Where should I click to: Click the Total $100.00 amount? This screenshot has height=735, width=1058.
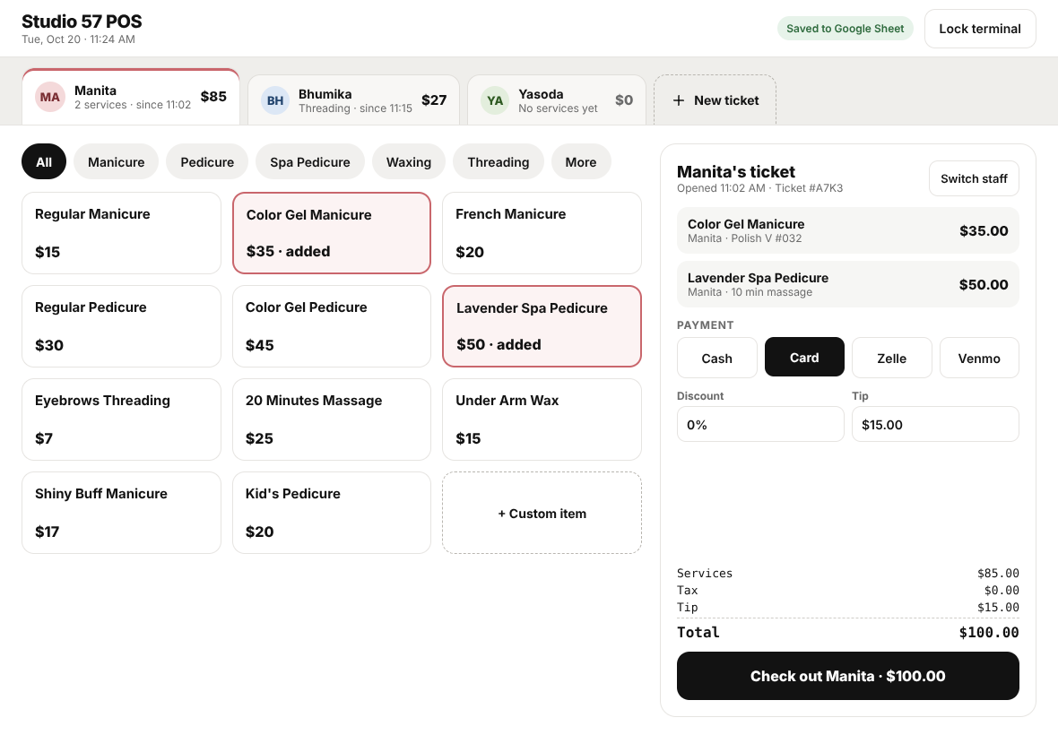point(988,633)
